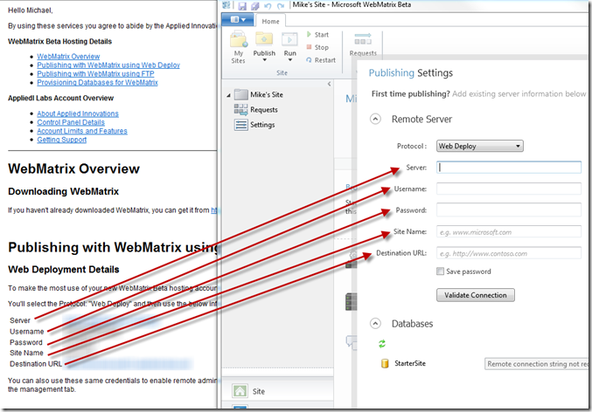This screenshot has height=412, width=592.
Task: Click in the Username input field
Action: pos(509,189)
